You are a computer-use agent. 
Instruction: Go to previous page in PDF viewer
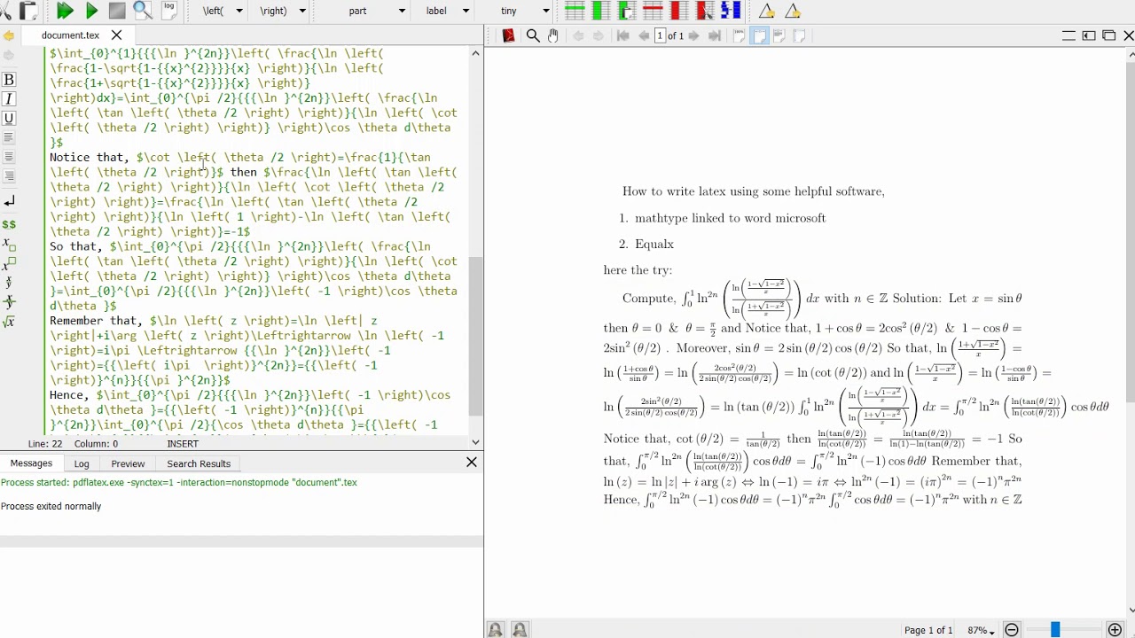tap(644, 35)
